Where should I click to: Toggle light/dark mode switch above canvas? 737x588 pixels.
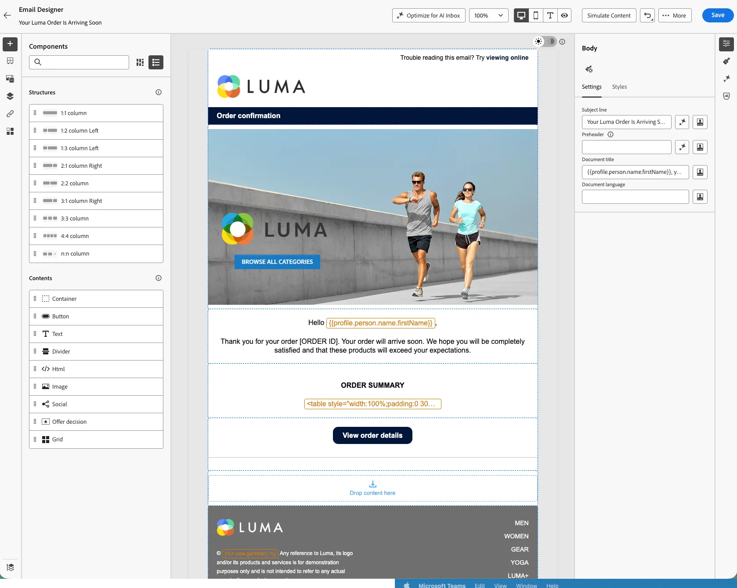coord(545,41)
